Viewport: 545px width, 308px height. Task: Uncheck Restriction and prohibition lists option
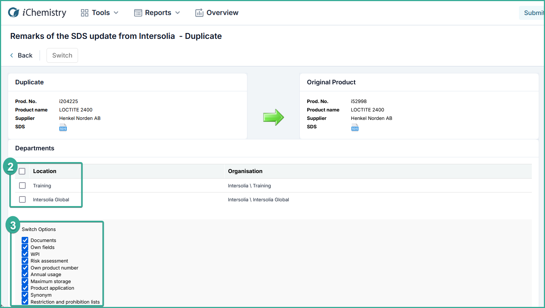click(x=25, y=302)
